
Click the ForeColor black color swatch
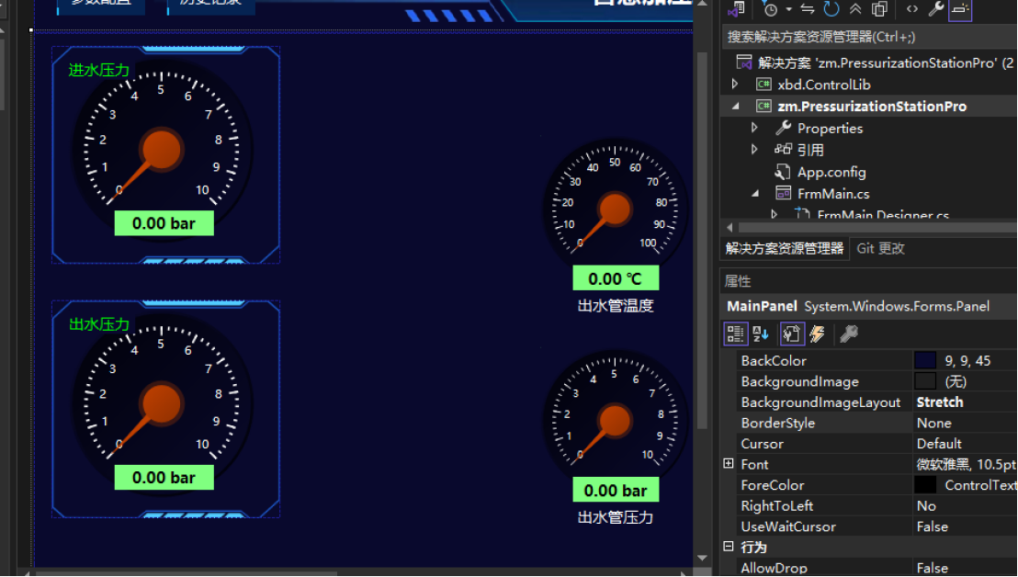pyautogui.click(x=924, y=485)
